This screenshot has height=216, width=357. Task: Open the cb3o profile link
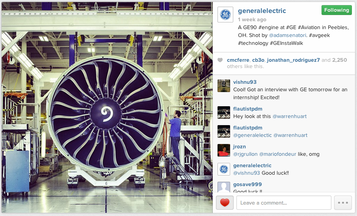click(258, 60)
